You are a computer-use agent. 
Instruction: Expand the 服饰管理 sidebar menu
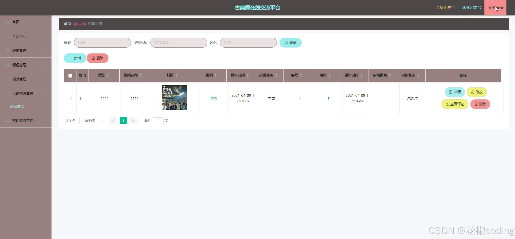click(x=26, y=51)
